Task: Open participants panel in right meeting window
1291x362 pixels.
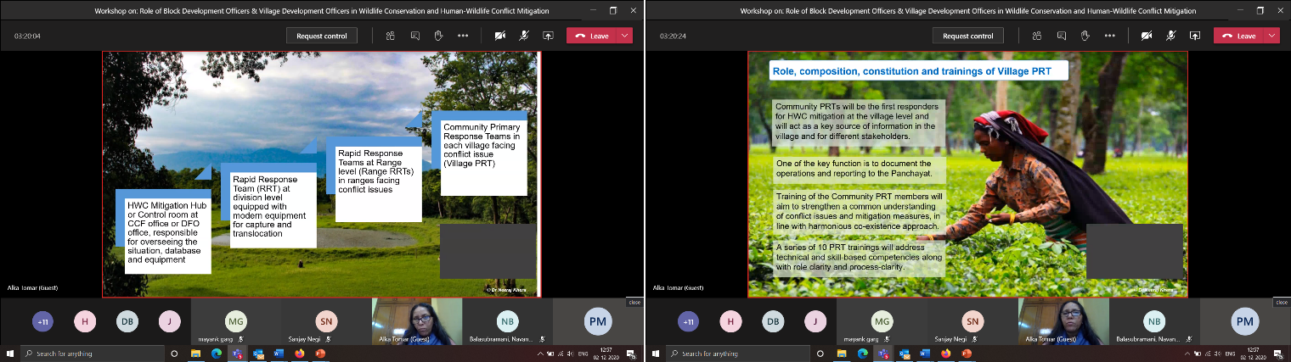Action: (x=1036, y=36)
